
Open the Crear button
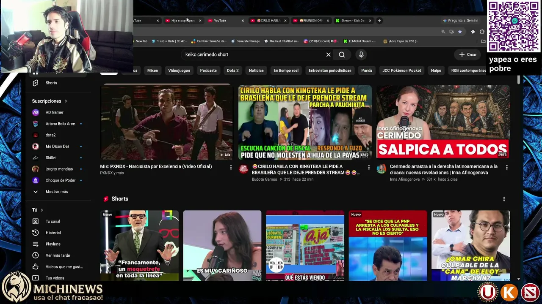point(468,54)
